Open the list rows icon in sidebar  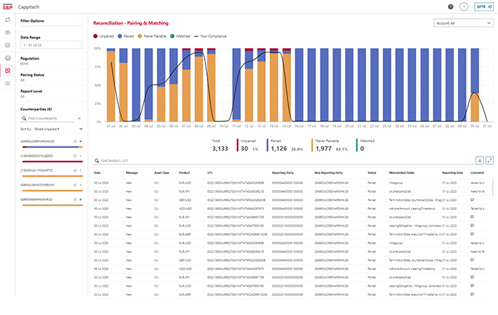click(8, 83)
